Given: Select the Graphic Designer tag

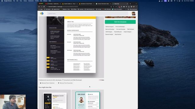Looking at the screenshot, I should click(x=127, y=32).
